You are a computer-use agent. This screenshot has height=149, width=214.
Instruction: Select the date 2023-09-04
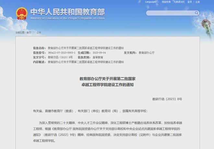click(99, 53)
